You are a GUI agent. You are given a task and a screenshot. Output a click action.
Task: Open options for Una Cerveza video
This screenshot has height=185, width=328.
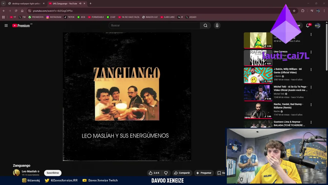(311, 52)
